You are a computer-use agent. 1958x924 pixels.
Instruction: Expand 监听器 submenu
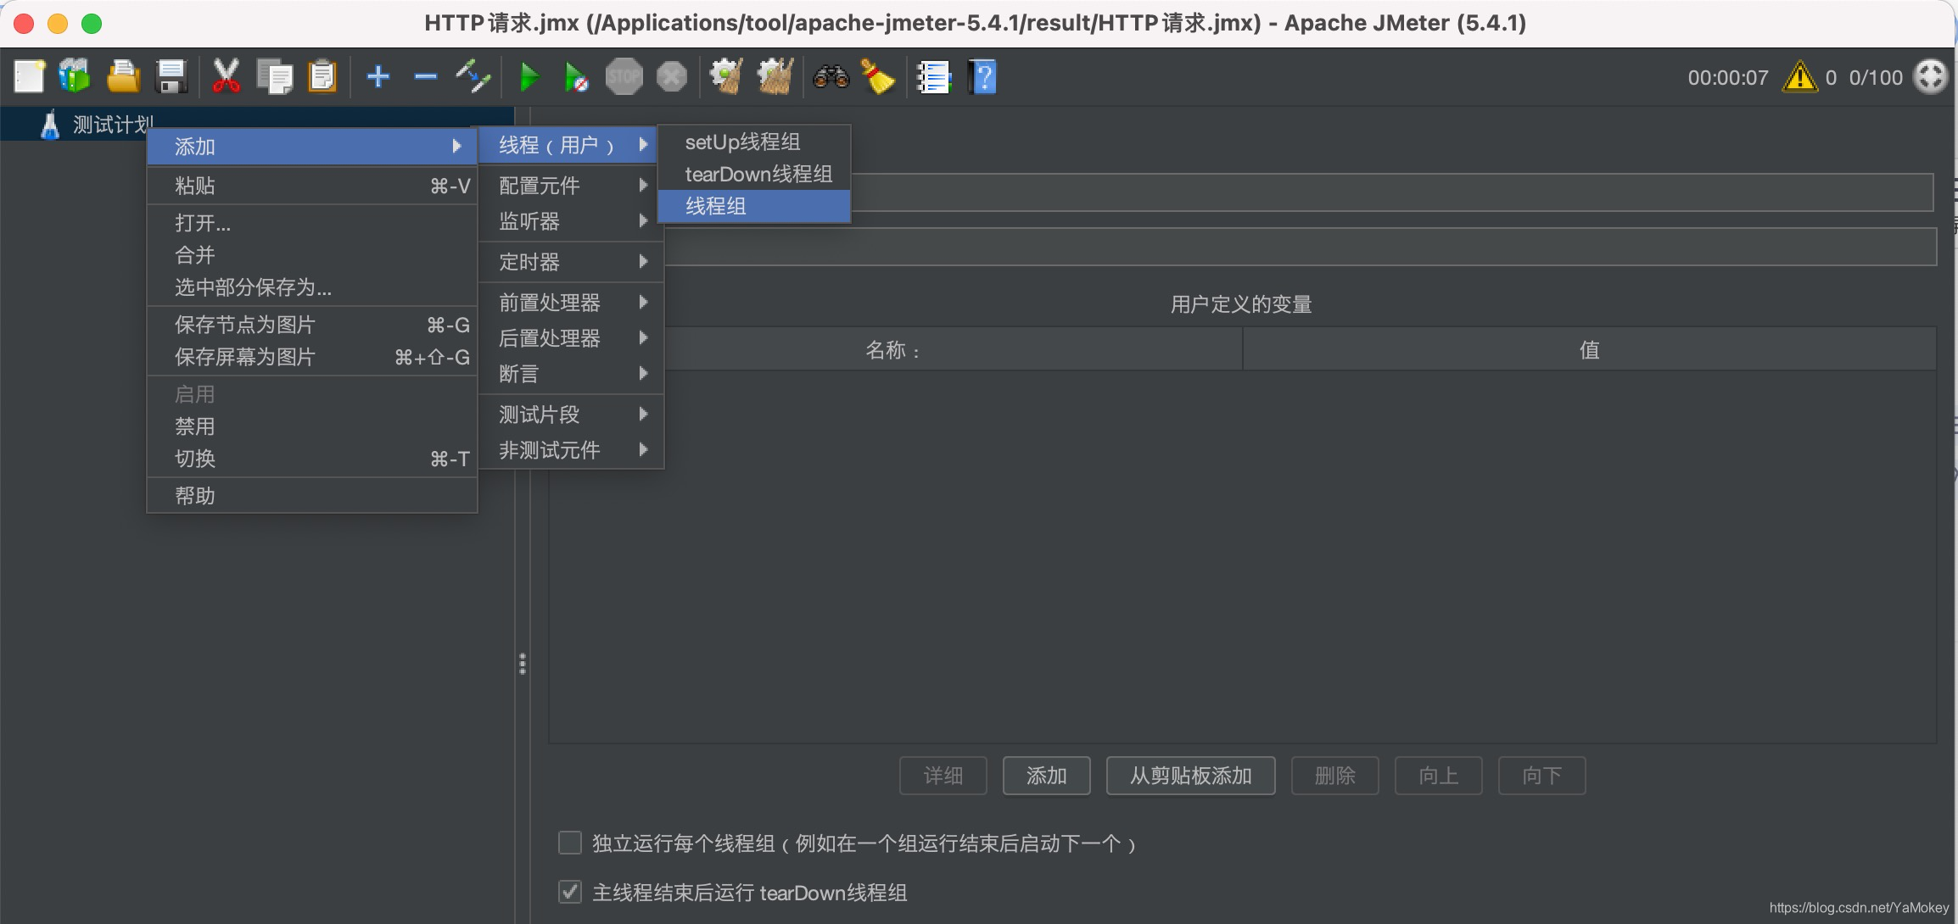[x=572, y=221]
